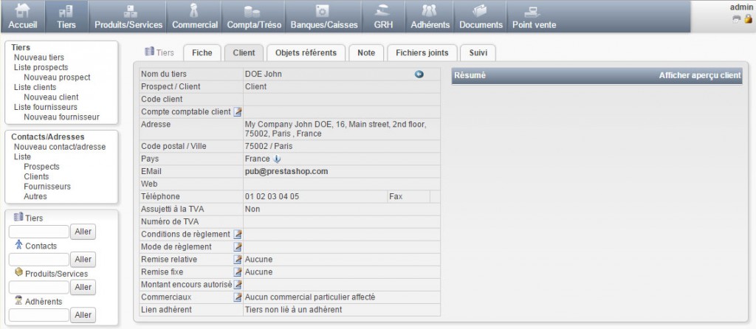
Task: Click Nouveau contact/adresse link
Action: 60,147
